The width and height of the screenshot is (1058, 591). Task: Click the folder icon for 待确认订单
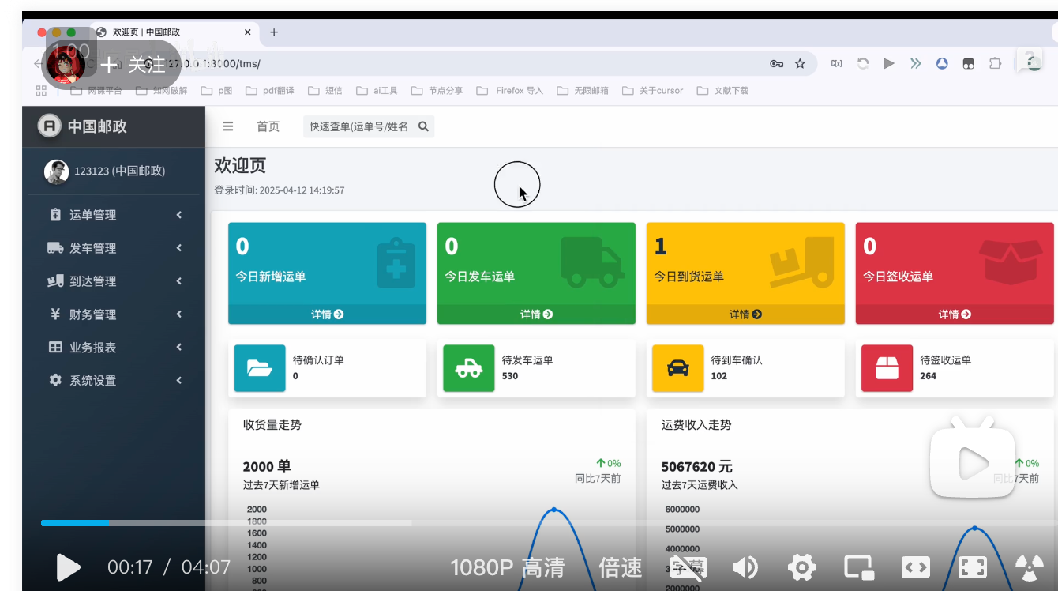pos(260,368)
